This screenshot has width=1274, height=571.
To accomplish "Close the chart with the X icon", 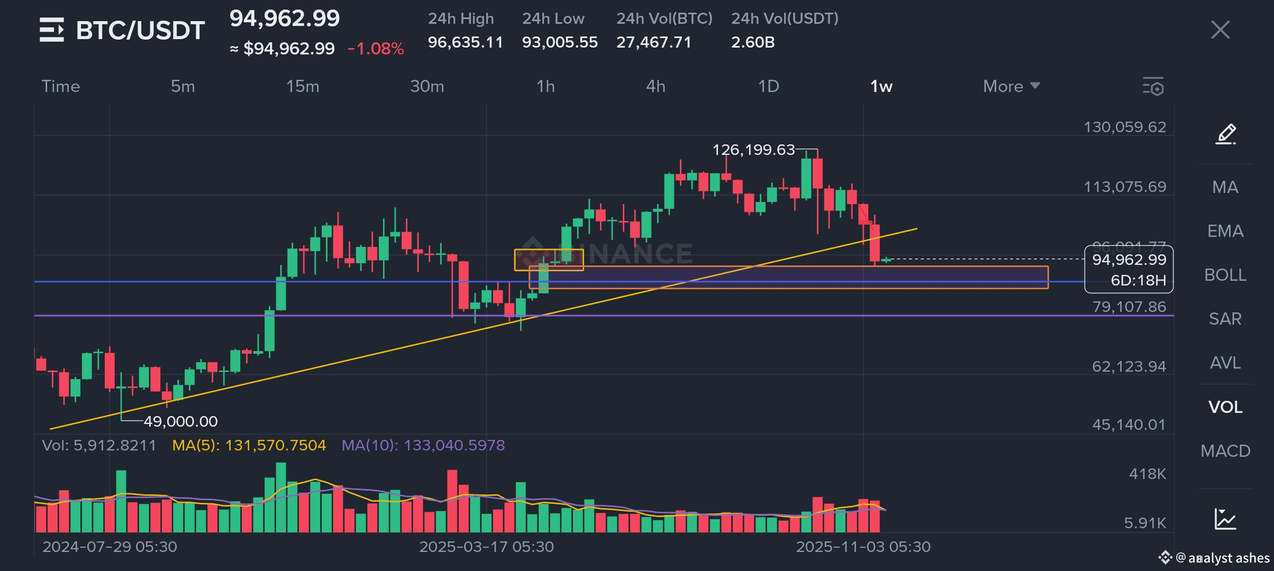I will coord(1220,30).
